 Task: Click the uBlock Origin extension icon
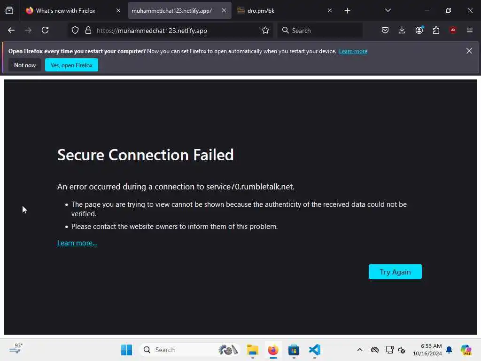[x=453, y=30]
